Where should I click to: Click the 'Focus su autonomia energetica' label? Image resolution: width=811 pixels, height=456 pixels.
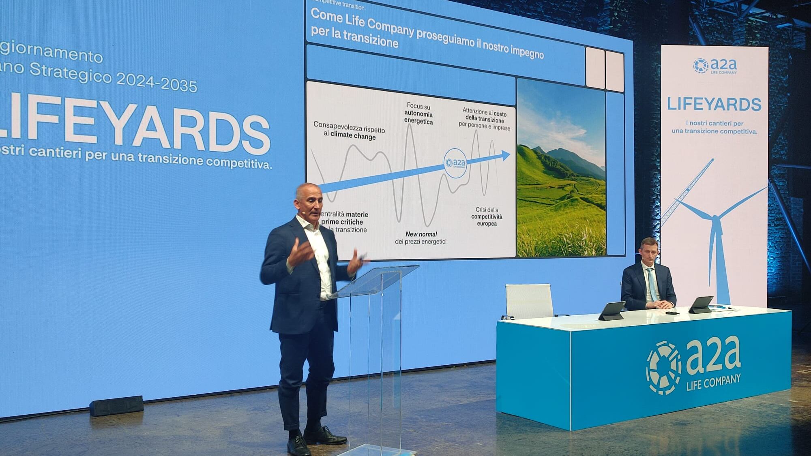pos(418,113)
